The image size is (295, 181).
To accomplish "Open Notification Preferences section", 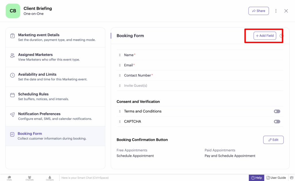I will (55, 116).
